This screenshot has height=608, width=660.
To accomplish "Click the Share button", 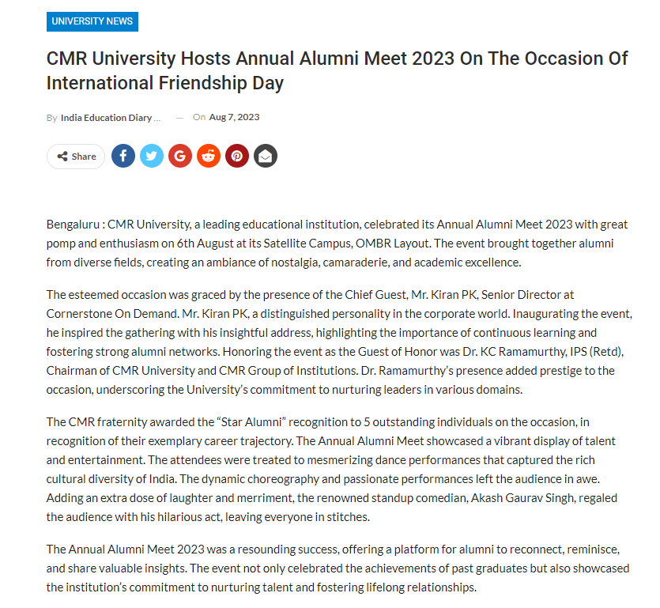I will (76, 157).
